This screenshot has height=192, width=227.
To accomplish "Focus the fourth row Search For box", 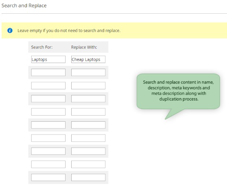I will 48,99.
